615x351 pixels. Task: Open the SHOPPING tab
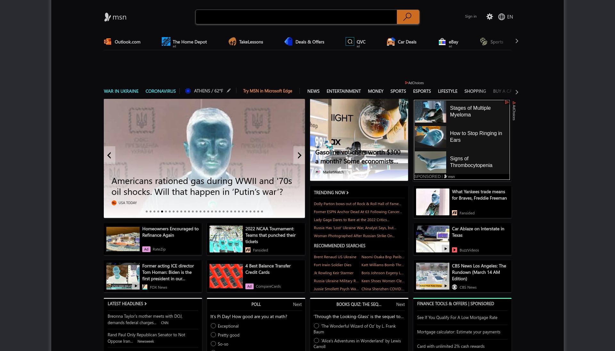(x=475, y=91)
